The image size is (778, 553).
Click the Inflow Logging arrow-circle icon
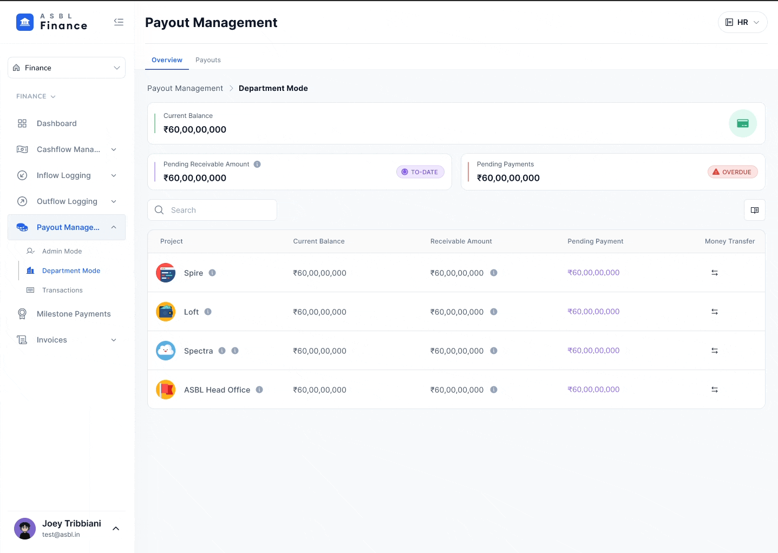(x=22, y=175)
